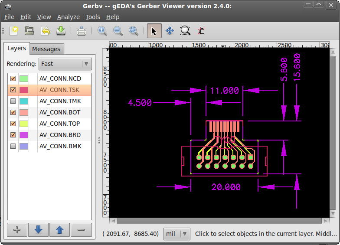Toggle visibility checkbox for AV_CONN.NCD layer
Viewport: 340px width, 245px height.
[13, 78]
